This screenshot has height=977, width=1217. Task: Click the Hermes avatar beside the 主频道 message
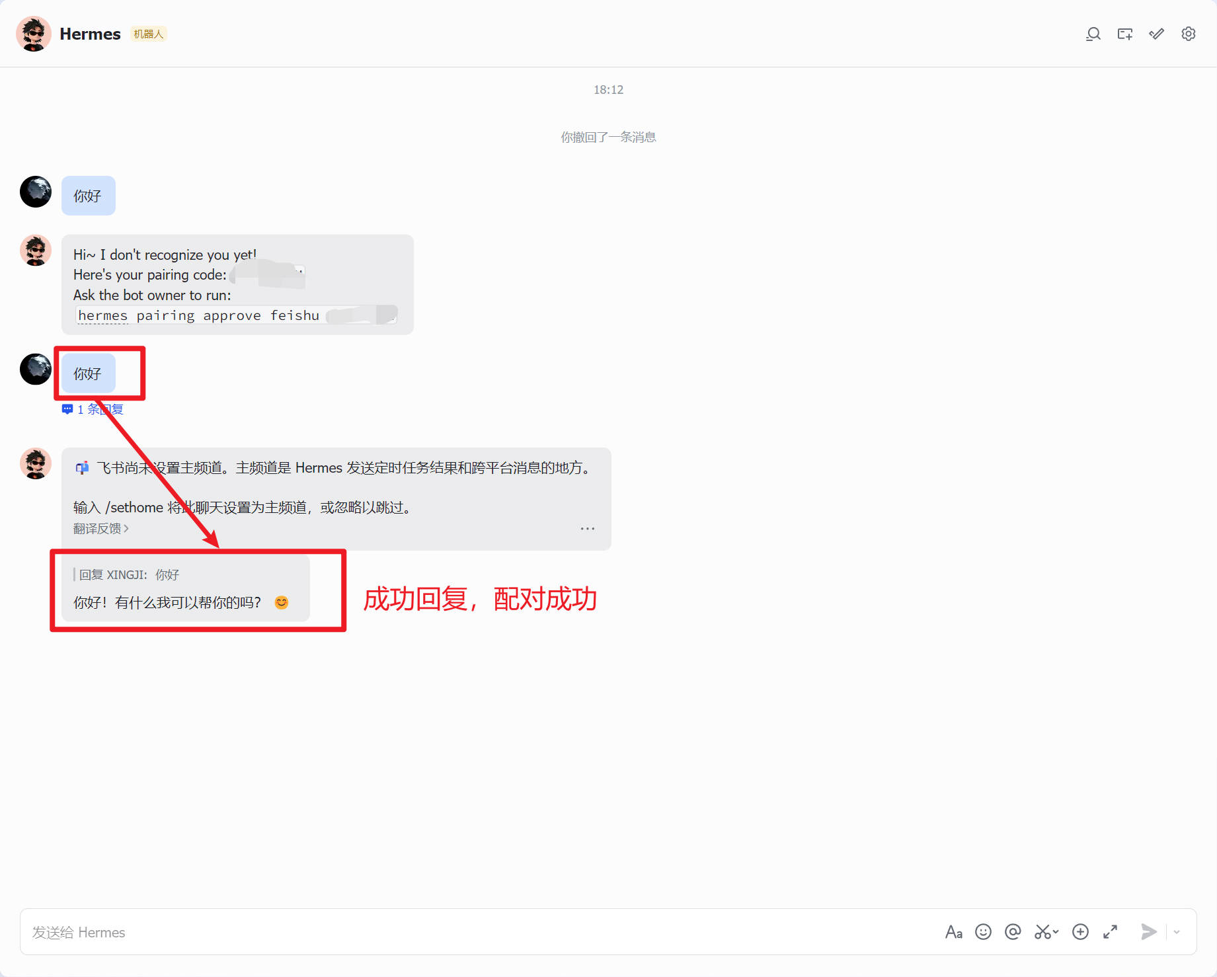36,463
